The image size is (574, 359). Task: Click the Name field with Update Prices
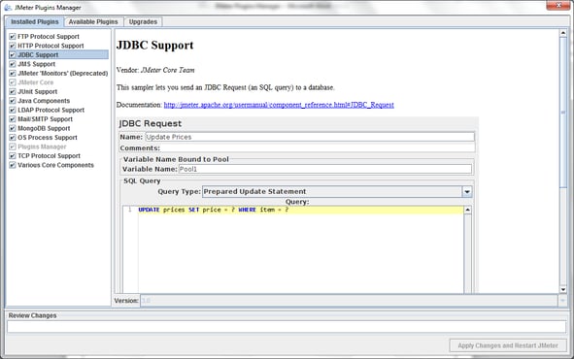(x=310, y=137)
